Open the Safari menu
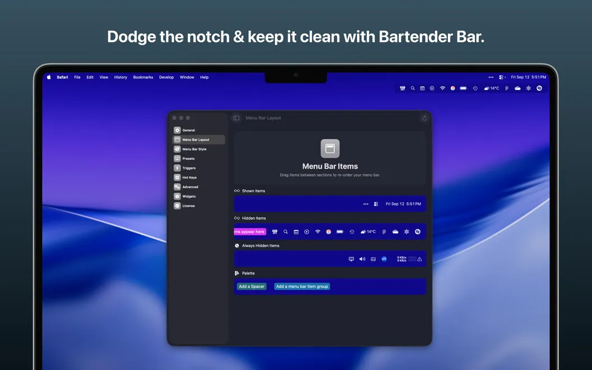The height and width of the screenshot is (370, 592). click(x=62, y=77)
